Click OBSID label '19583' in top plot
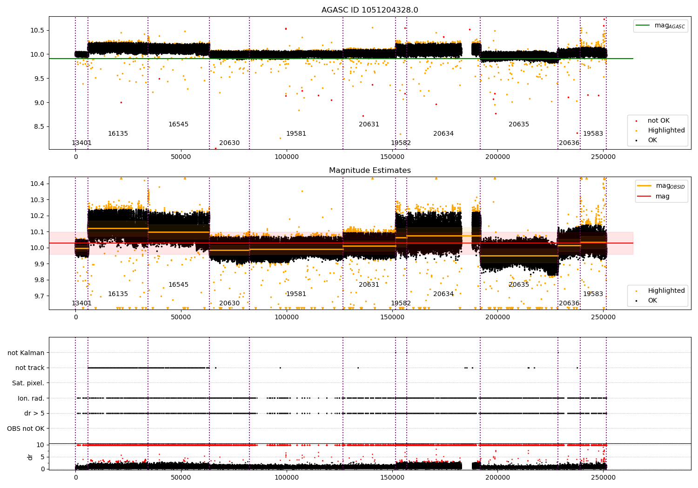The image size is (698, 488). click(593, 134)
